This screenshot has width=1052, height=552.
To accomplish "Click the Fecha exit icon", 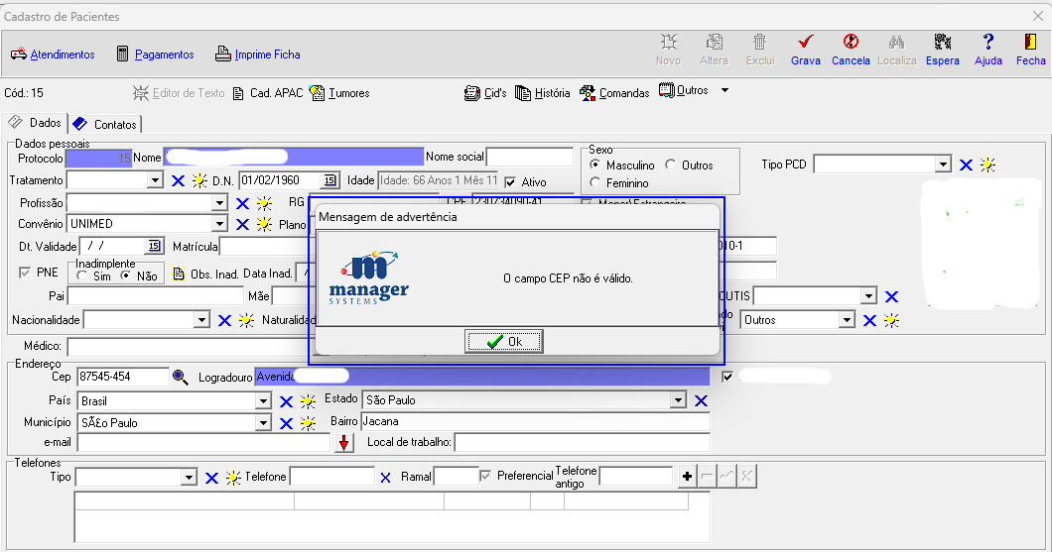I will [x=1030, y=43].
